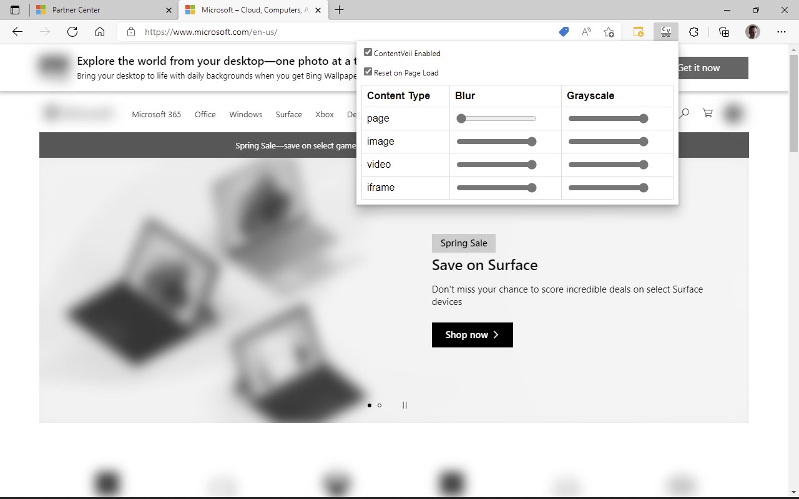Open the Windows nav item
The image size is (799, 499).
pyautogui.click(x=245, y=114)
